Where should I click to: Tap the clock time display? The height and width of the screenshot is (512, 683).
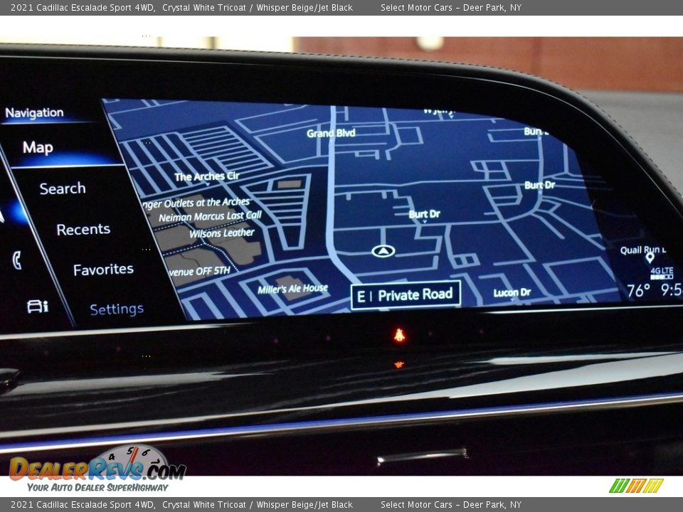(671, 289)
